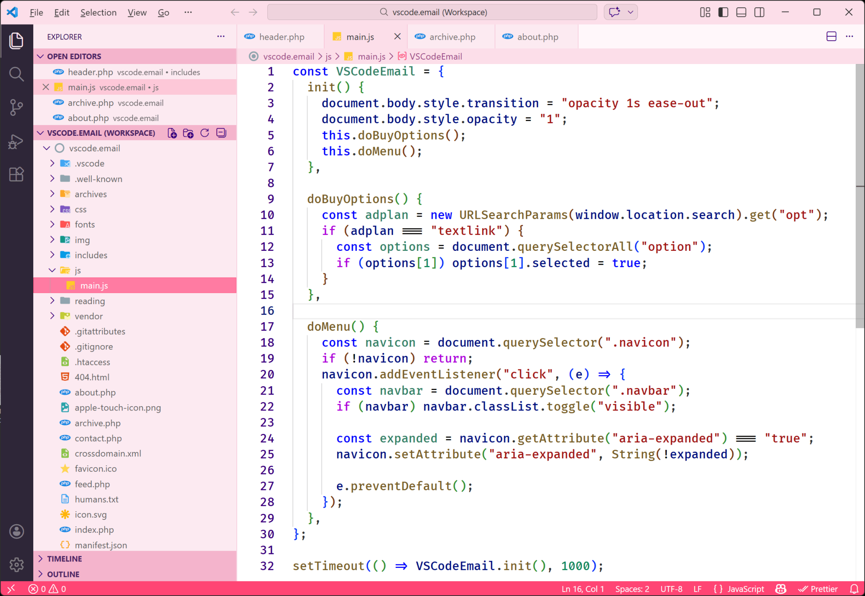Open the Search view
The height and width of the screenshot is (596, 865).
tap(16, 74)
